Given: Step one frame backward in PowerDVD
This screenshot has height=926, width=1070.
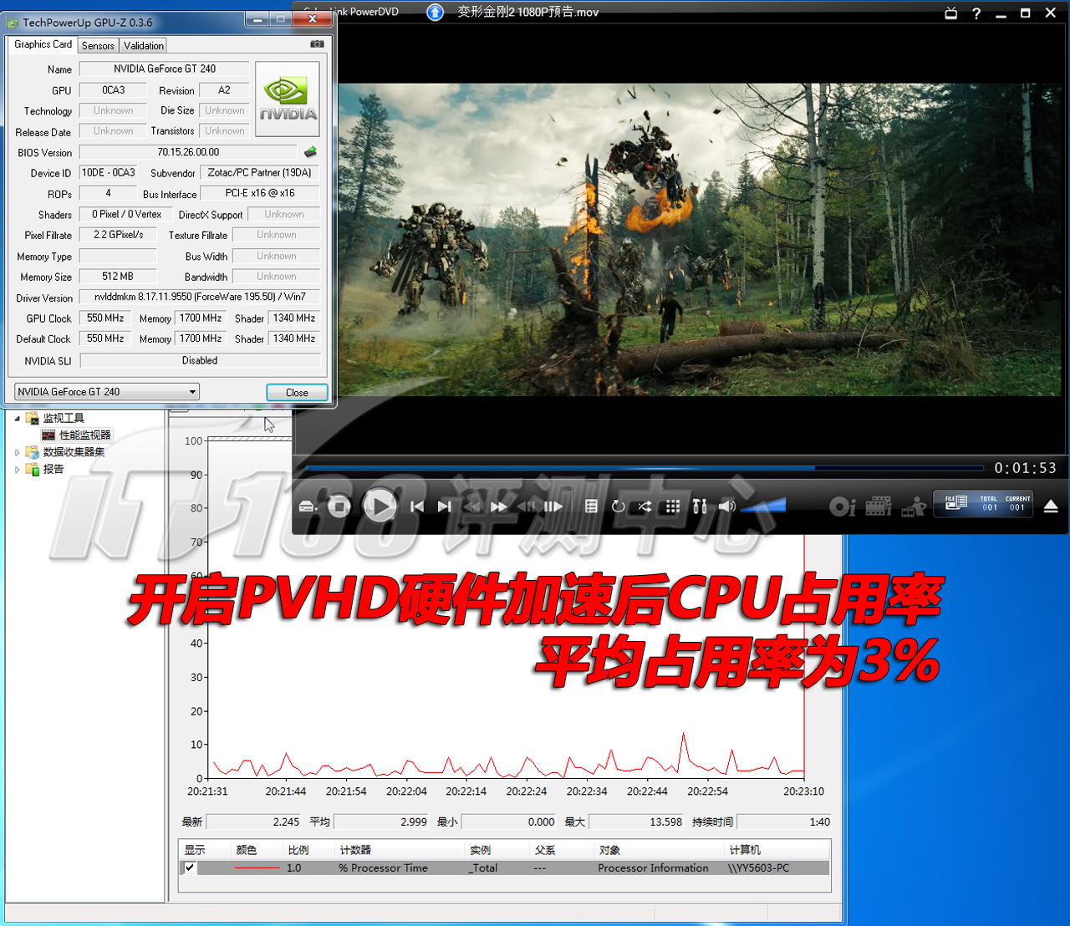Looking at the screenshot, I should coord(527,506).
